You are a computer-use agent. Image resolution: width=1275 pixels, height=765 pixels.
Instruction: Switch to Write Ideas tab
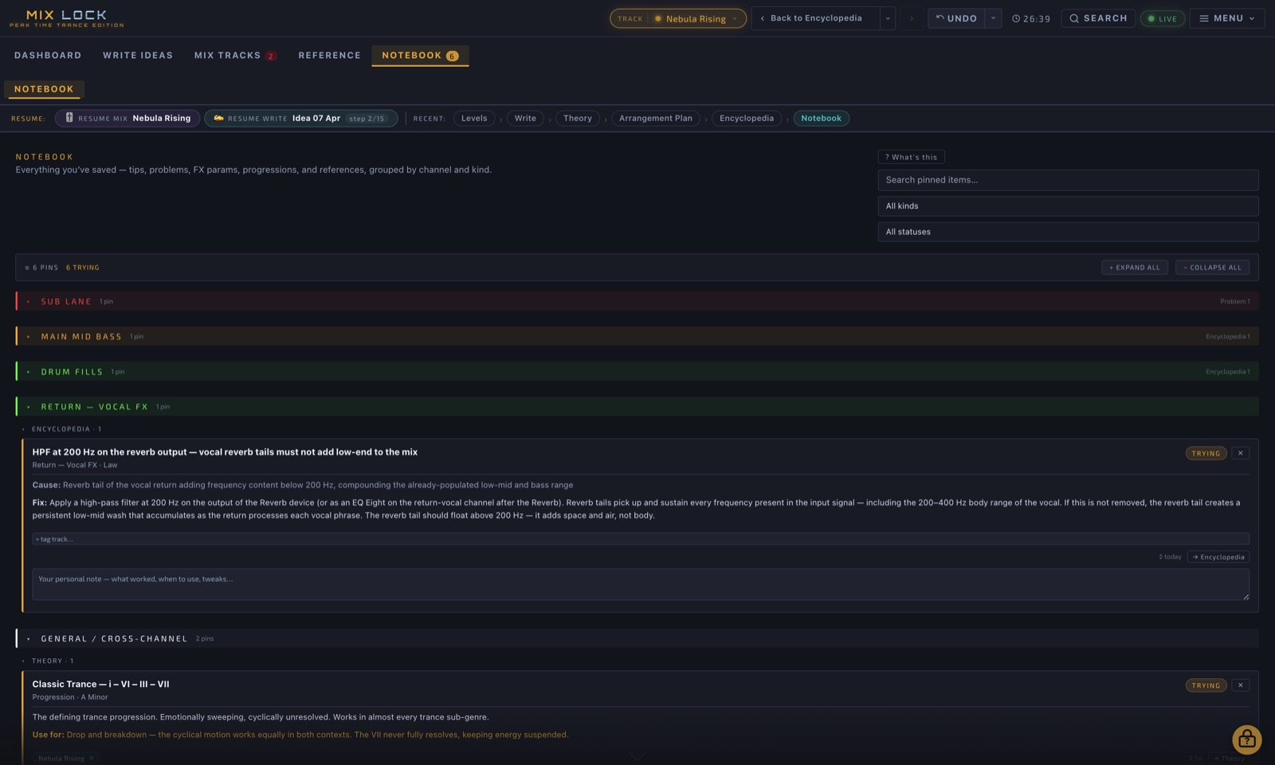(138, 55)
